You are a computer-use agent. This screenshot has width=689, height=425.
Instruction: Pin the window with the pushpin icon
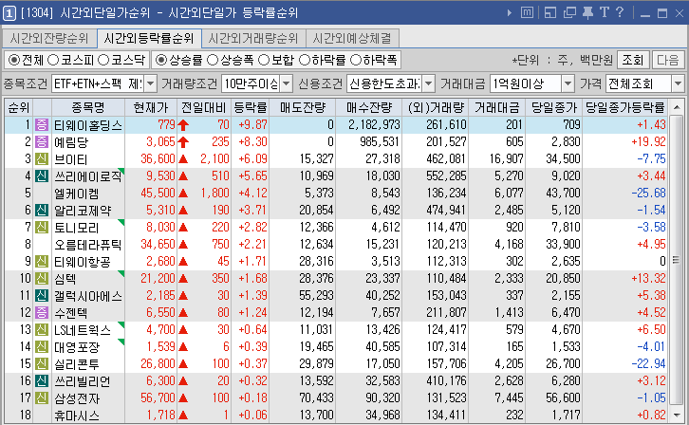[x=587, y=12]
